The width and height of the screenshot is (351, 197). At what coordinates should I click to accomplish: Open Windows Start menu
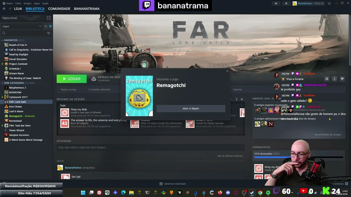[x=83, y=193]
